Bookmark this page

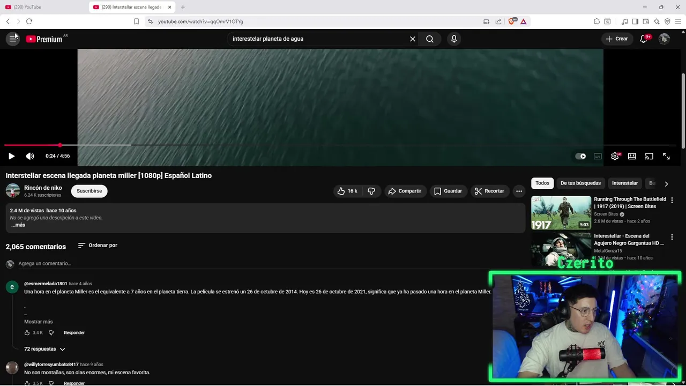tap(136, 21)
